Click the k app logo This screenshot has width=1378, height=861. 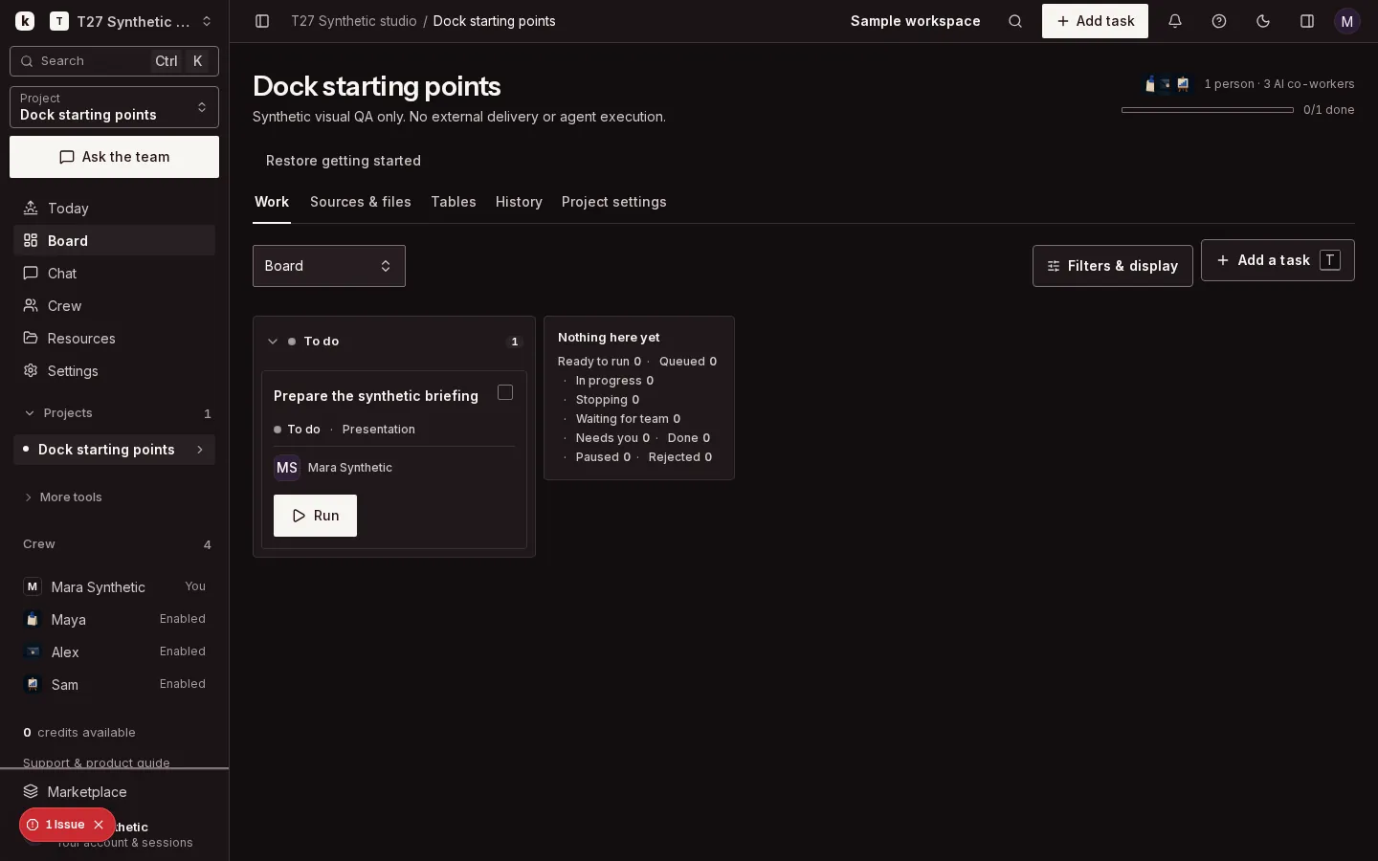(x=26, y=21)
